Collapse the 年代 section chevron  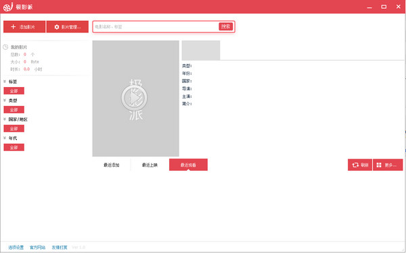5,138
